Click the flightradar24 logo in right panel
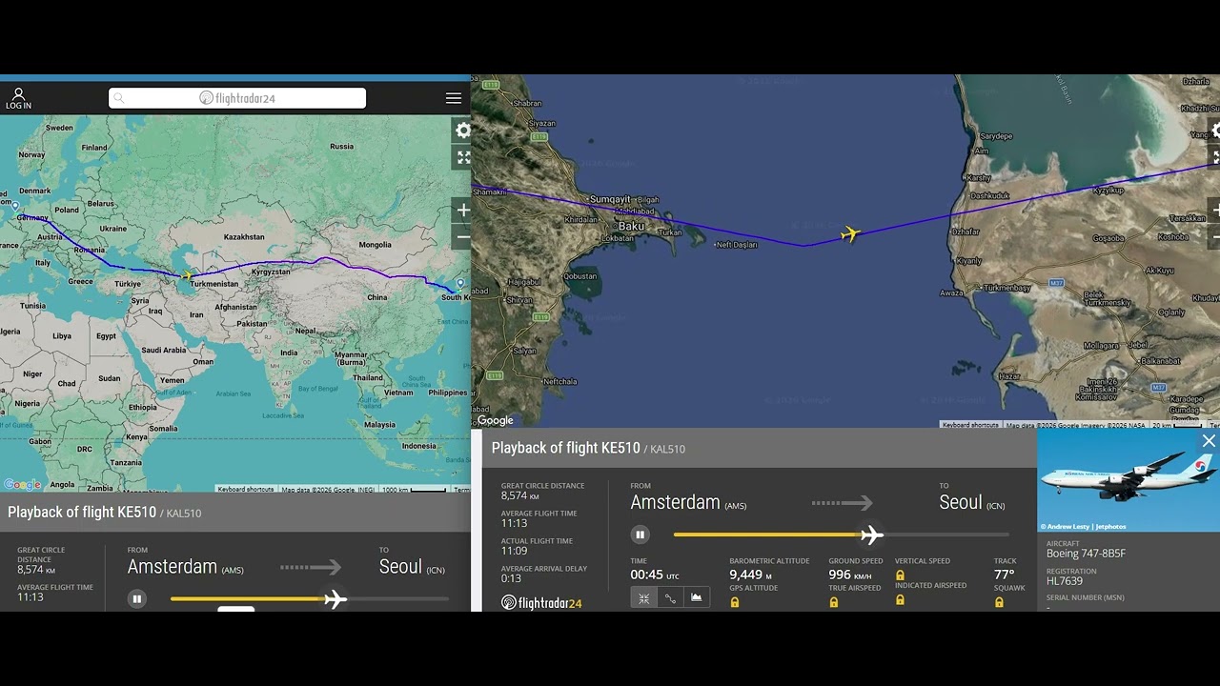Viewport: 1220px width, 686px height. click(x=541, y=602)
